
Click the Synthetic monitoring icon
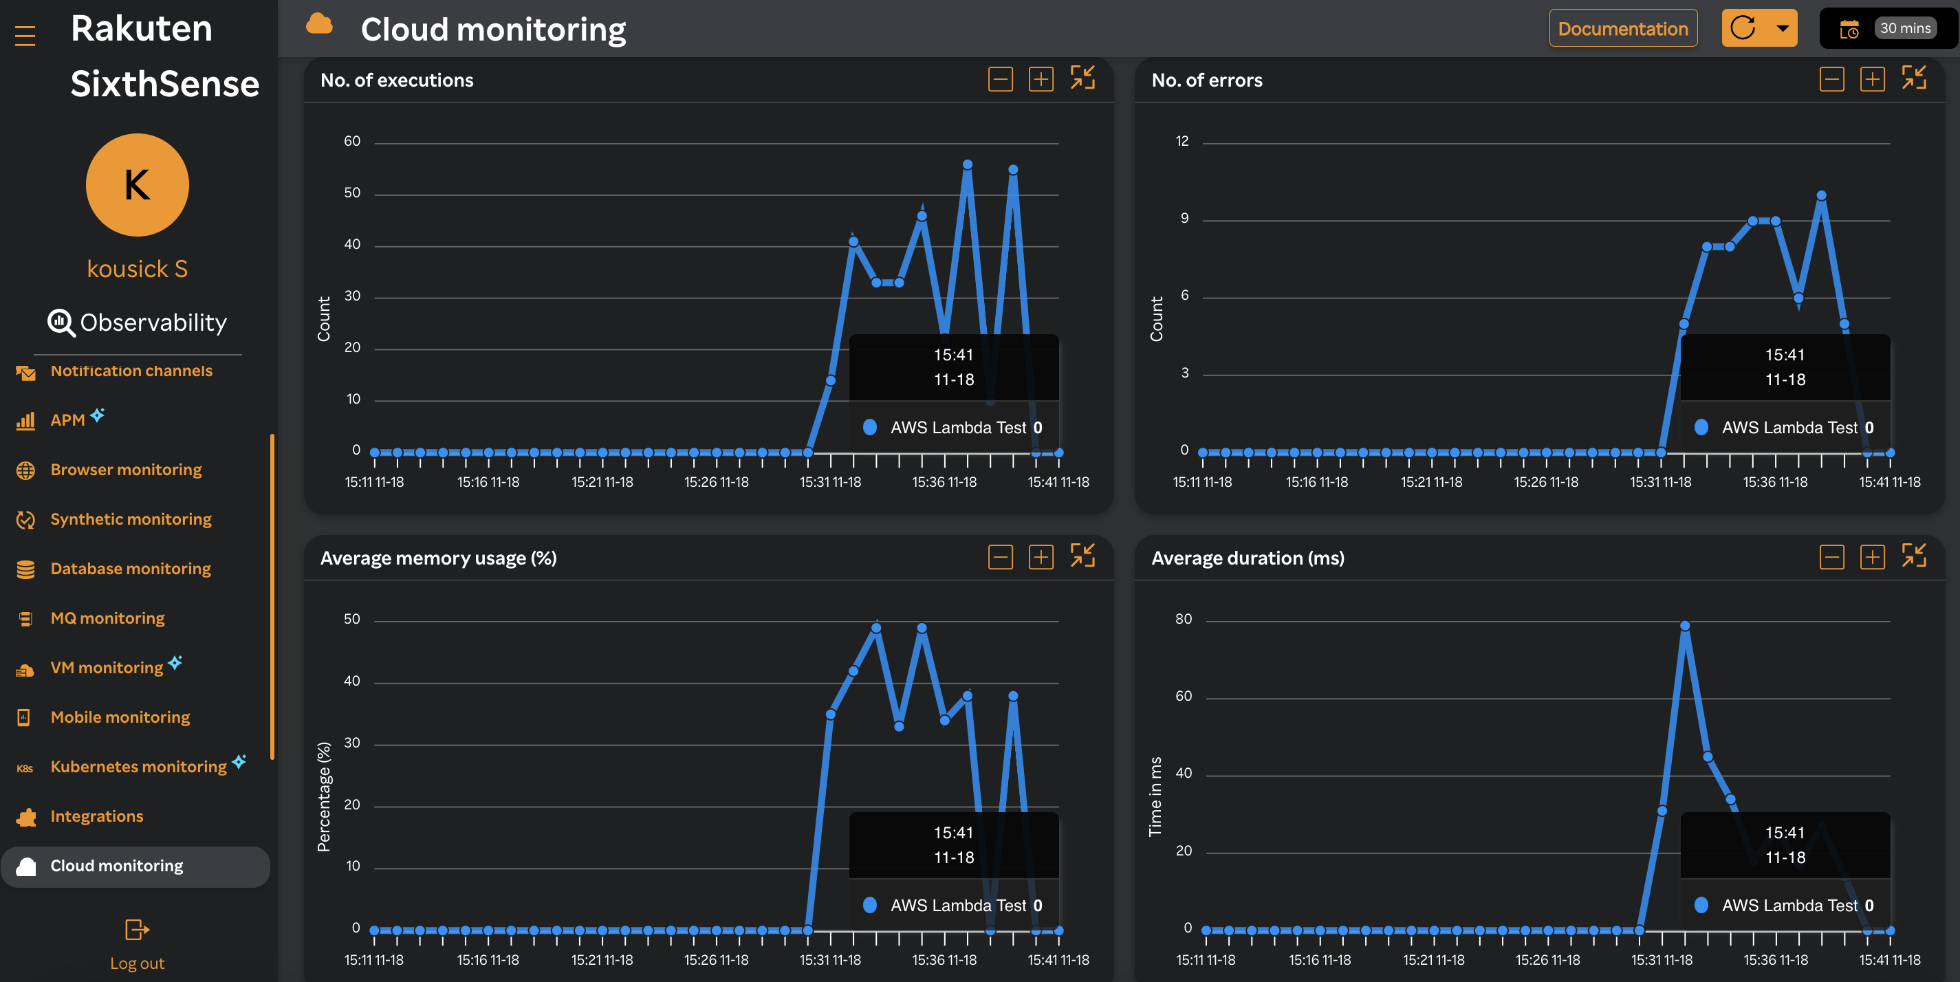[x=26, y=519]
